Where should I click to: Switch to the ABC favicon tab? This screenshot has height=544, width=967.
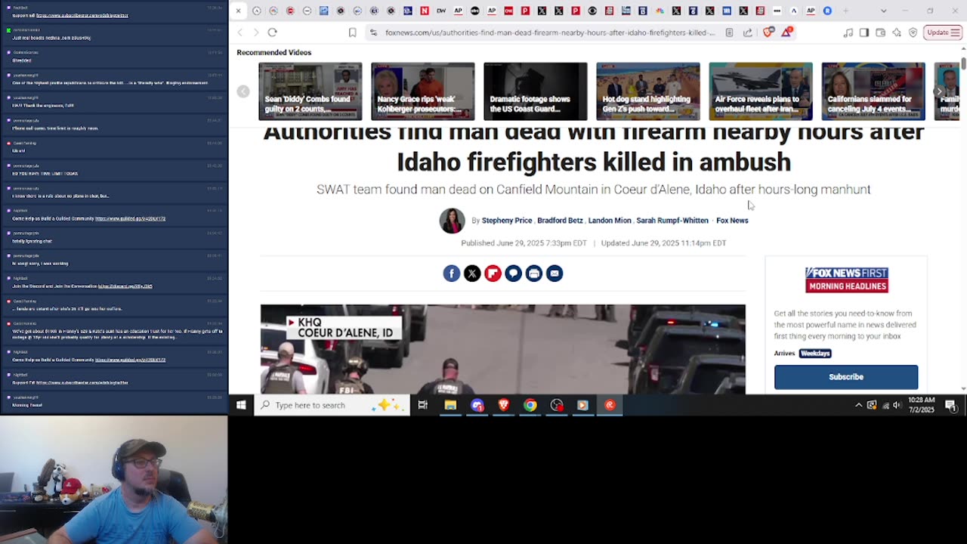pyautogui.click(x=475, y=11)
